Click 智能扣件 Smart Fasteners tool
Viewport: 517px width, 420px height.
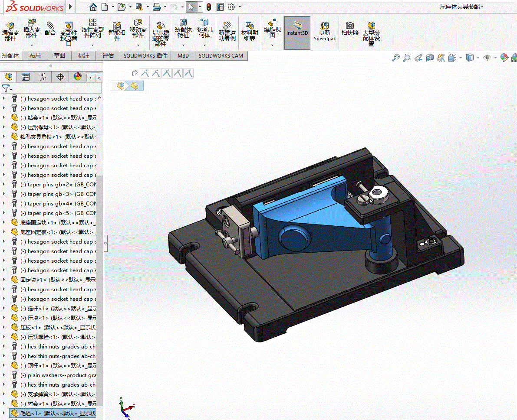(117, 31)
